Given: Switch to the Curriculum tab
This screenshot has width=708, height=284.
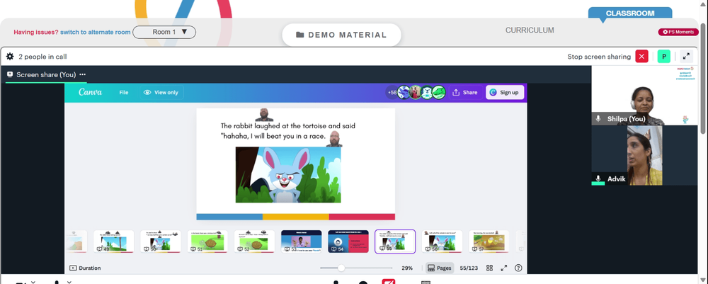Looking at the screenshot, I should [x=530, y=30].
